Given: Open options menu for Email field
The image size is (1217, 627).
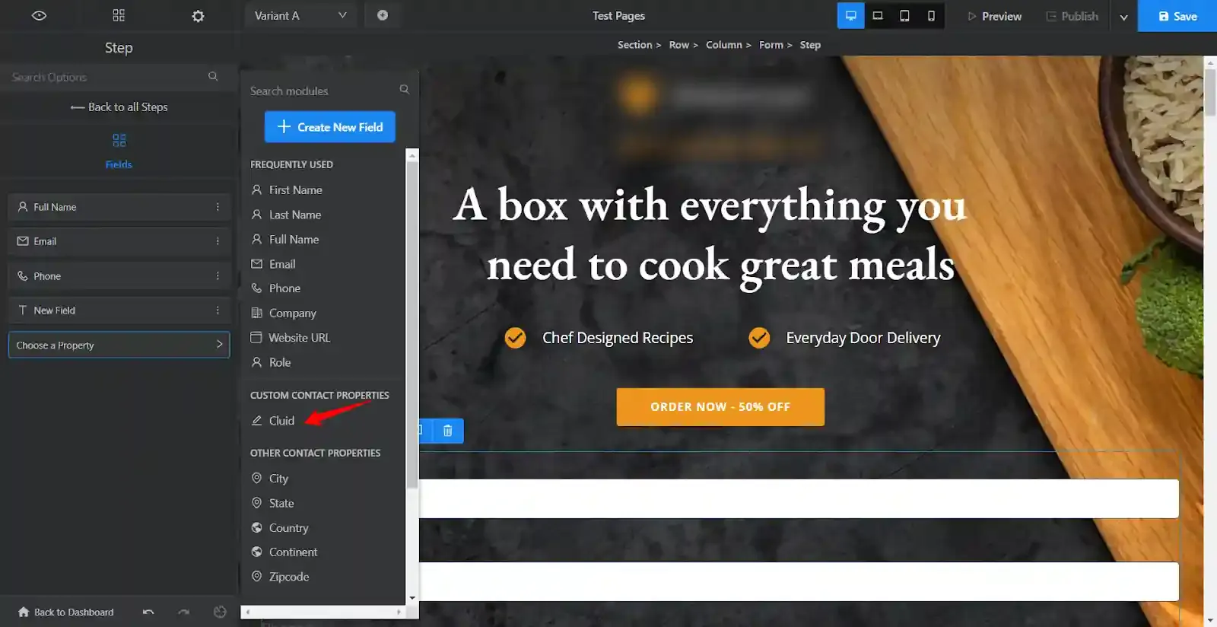Looking at the screenshot, I should (218, 241).
